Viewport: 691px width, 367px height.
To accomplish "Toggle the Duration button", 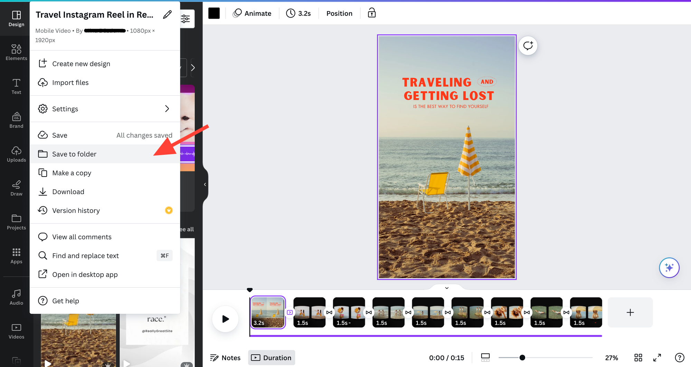I will pyautogui.click(x=271, y=358).
